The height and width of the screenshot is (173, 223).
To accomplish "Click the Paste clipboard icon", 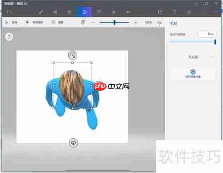I will (x=160, y=12).
